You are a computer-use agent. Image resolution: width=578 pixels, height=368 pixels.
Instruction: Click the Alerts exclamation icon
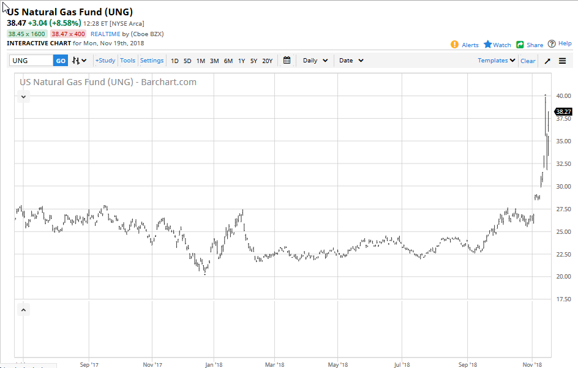(454, 45)
